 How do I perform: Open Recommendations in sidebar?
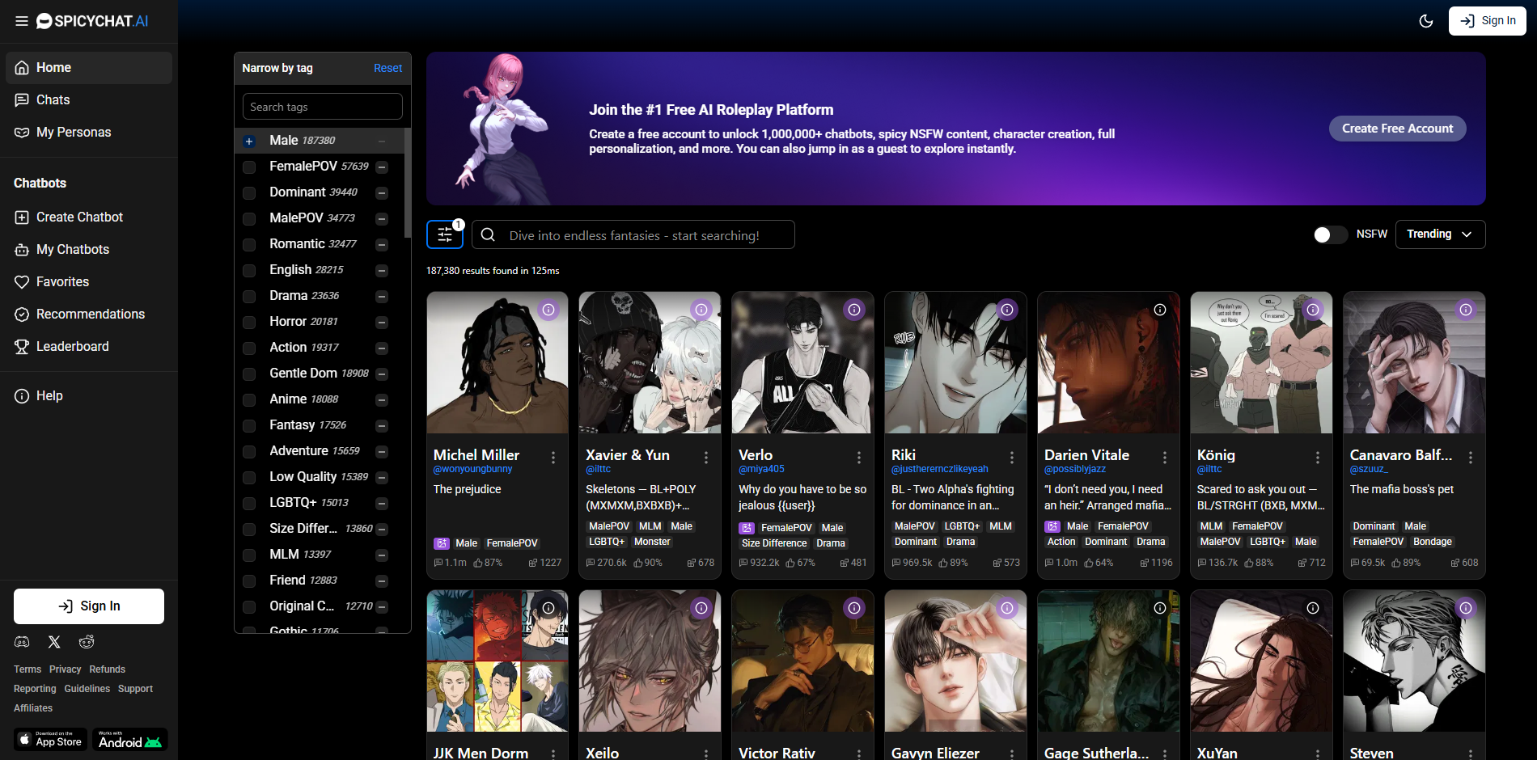89,315
